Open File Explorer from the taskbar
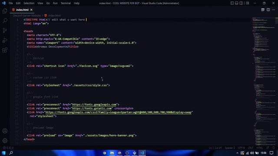The height and width of the screenshot is (156, 278). (112, 153)
